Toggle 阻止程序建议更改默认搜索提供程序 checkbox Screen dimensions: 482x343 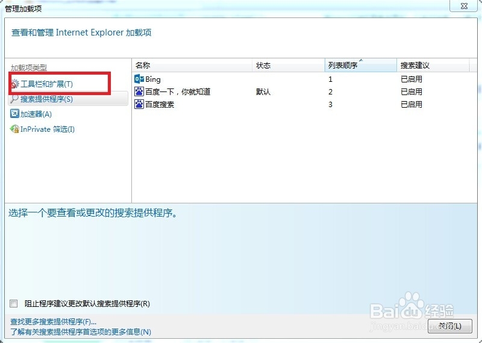[x=13, y=304]
